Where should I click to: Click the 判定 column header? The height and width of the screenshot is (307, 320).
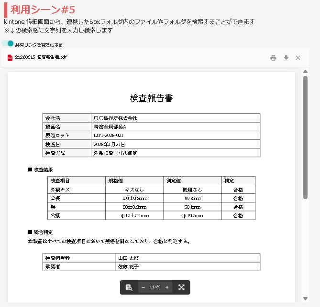click(238, 180)
